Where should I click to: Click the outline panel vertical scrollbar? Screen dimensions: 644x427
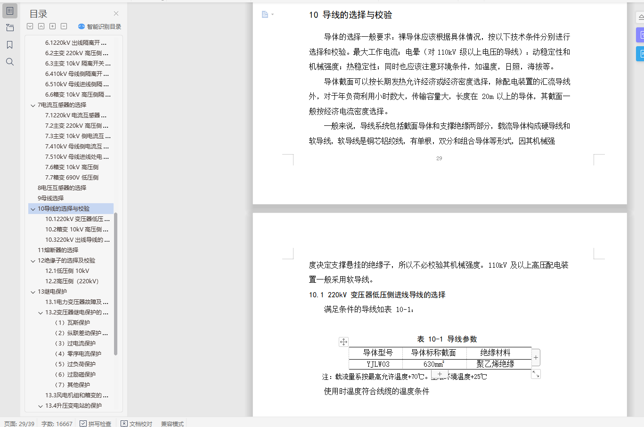116,284
